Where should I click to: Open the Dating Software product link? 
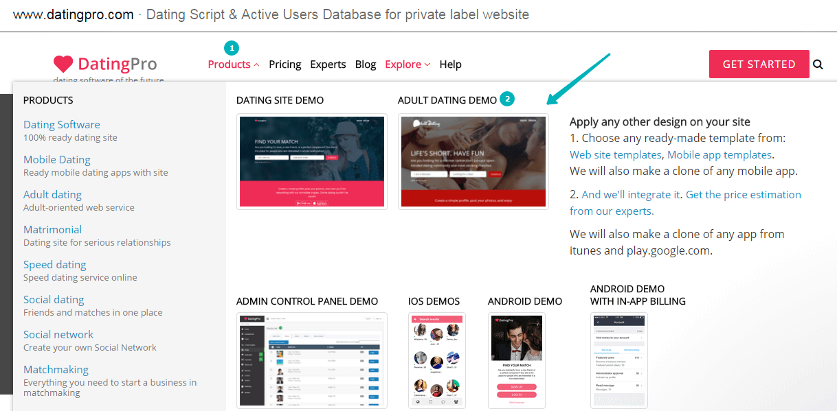pyautogui.click(x=62, y=124)
